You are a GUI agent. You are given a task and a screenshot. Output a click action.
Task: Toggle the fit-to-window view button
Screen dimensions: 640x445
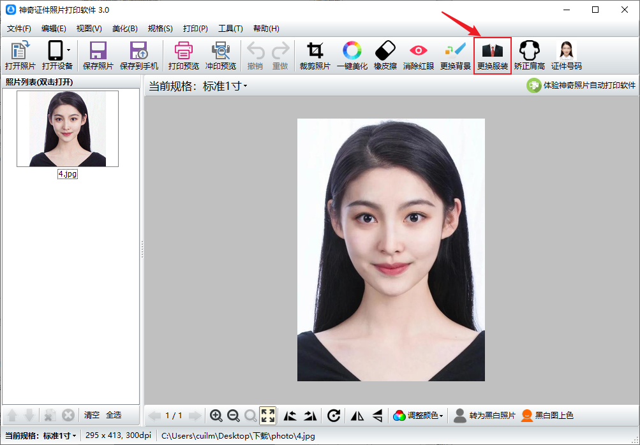coord(268,416)
